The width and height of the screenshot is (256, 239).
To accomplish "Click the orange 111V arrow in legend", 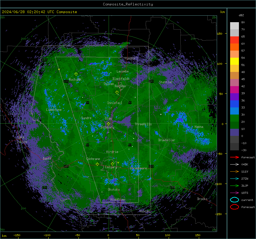I will tap(234, 171).
